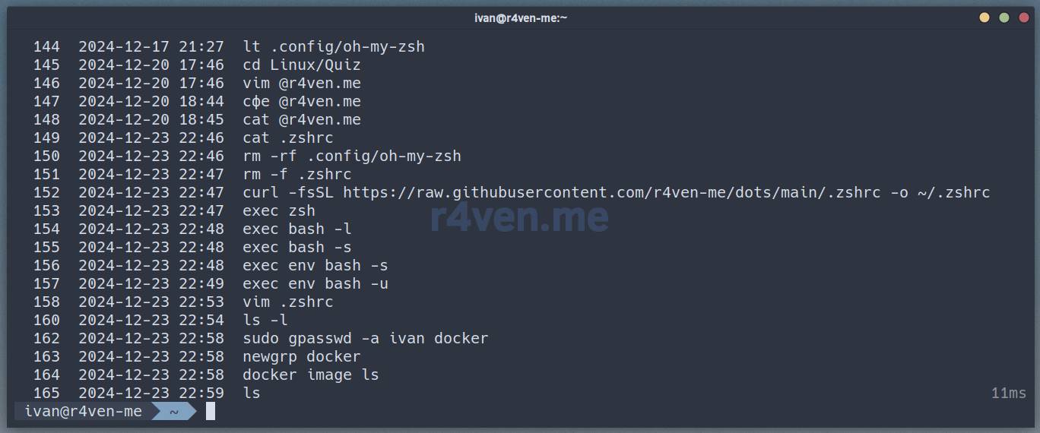Click the r4ven.me watermark text
This screenshot has height=433, width=1040.
pyautogui.click(x=519, y=217)
